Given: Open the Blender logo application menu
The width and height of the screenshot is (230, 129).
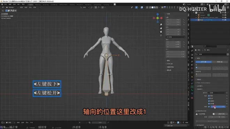Looking at the screenshot, I should pyautogui.click(x=2, y=5).
